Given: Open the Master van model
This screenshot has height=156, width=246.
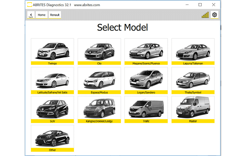Looking at the screenshot, I should click(x=193, y=109).
